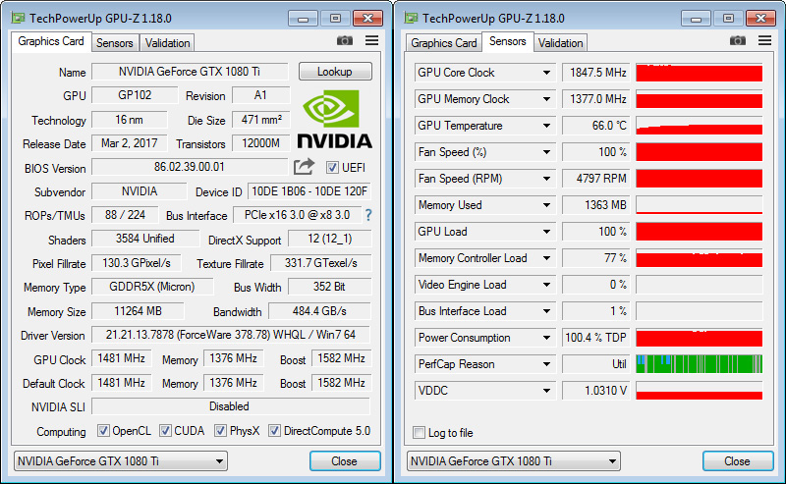Click the Lookup button

click(x=335, y=72)
